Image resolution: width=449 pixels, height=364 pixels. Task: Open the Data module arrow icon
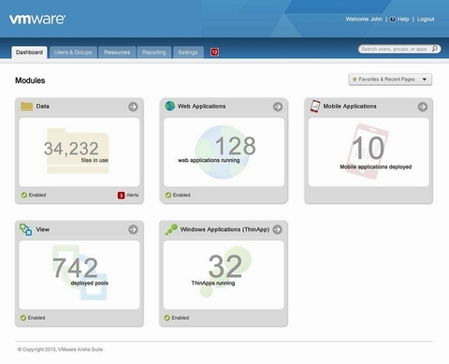[x=133, y=107]
